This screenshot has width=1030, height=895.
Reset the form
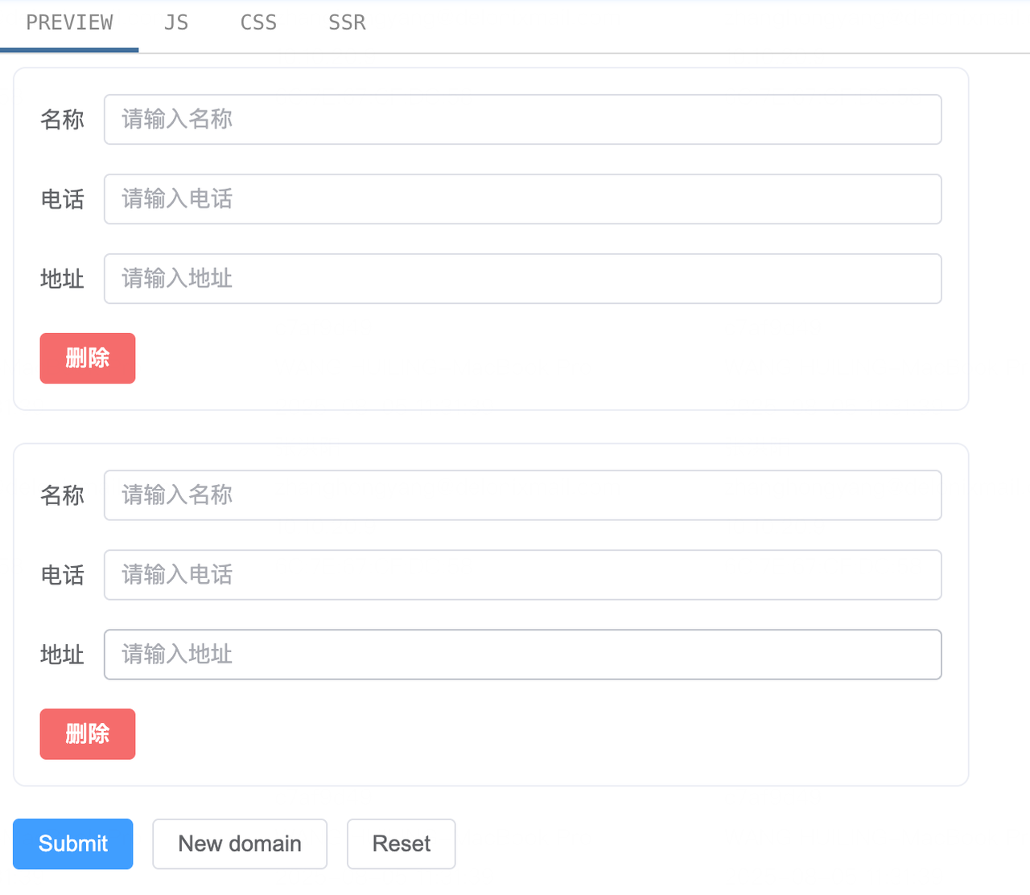pos(402,844)
